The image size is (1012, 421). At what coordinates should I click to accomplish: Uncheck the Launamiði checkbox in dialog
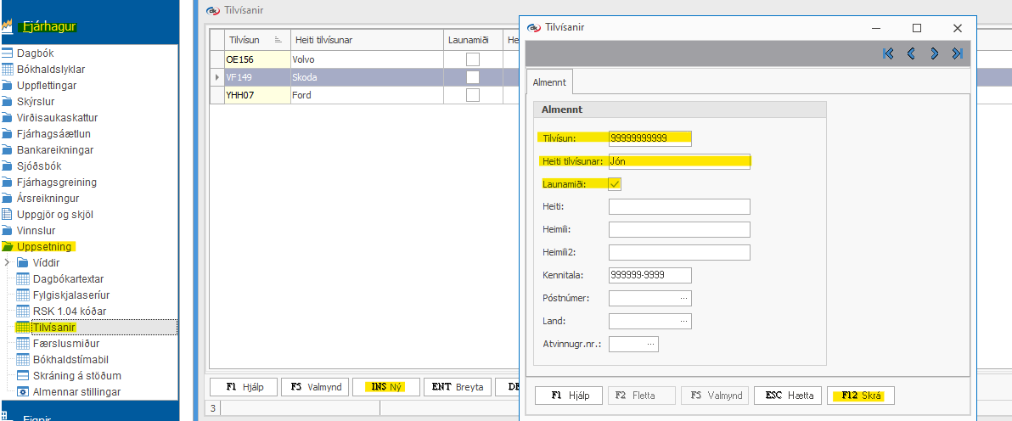click(x=616, y=183)
